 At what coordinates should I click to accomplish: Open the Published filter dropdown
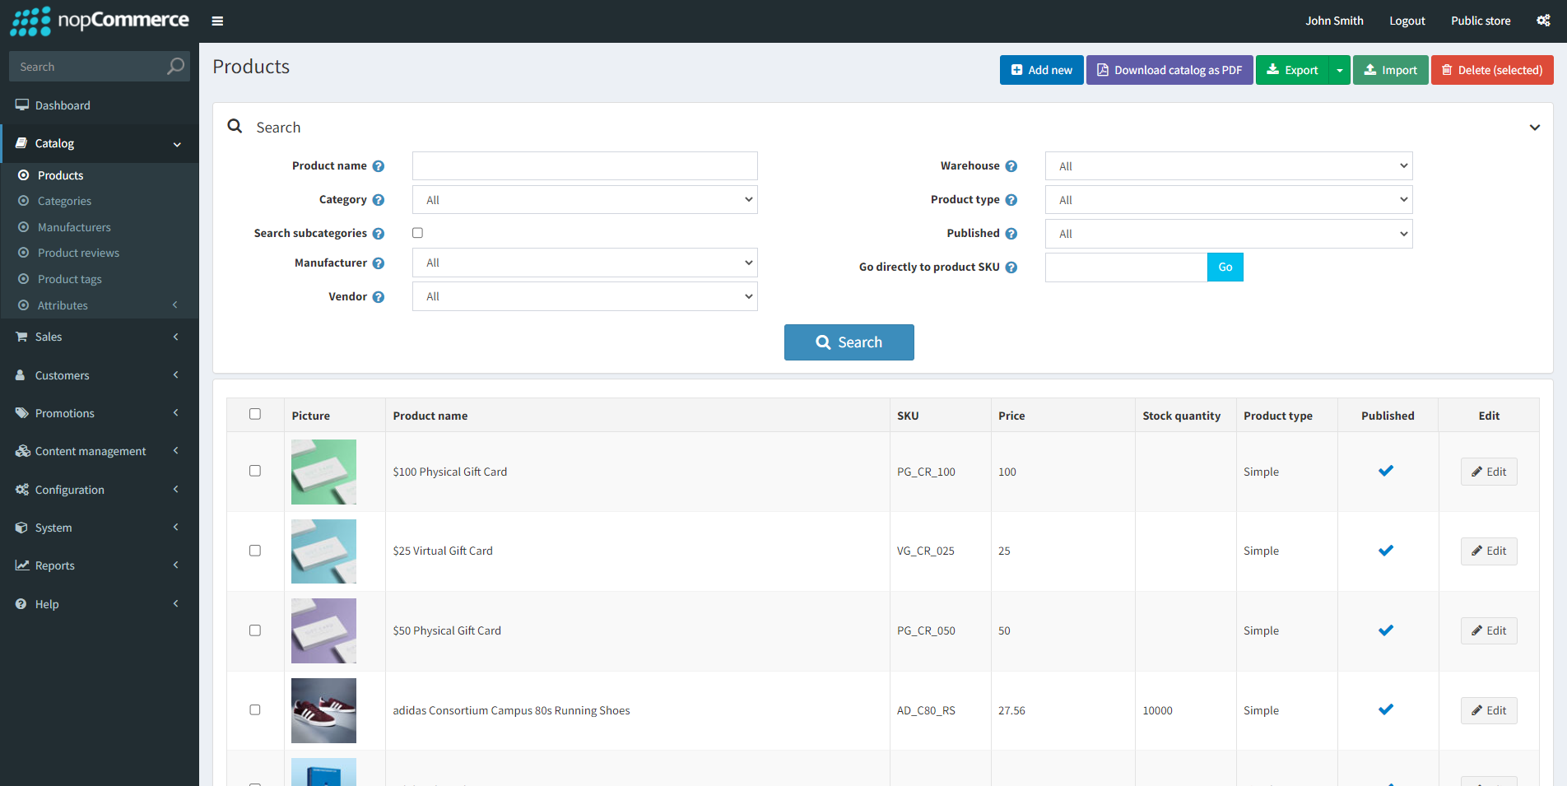pos(1229,234)
